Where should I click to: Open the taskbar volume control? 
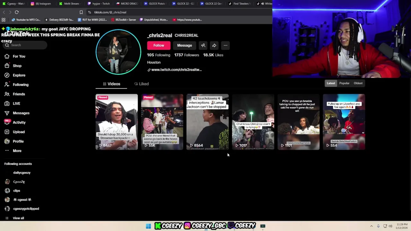(x=390, y=226)
